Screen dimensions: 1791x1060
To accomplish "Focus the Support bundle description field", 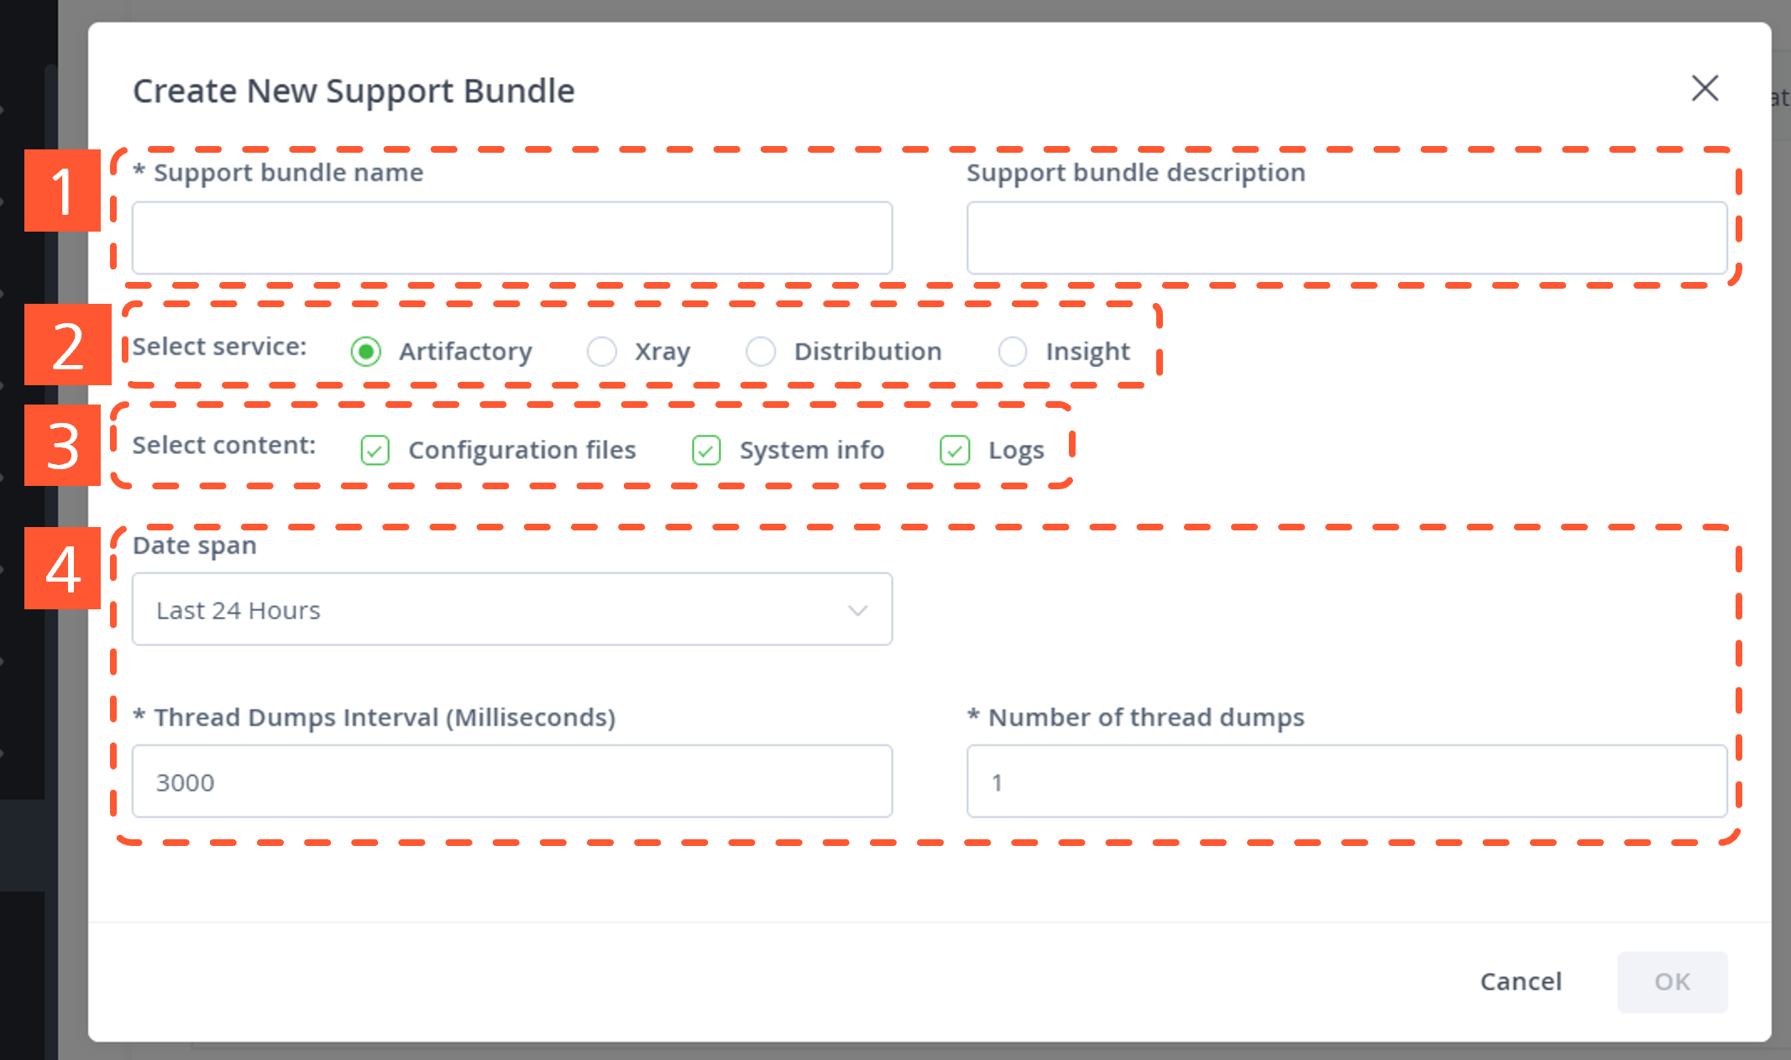I will (x=1347, y=238).
